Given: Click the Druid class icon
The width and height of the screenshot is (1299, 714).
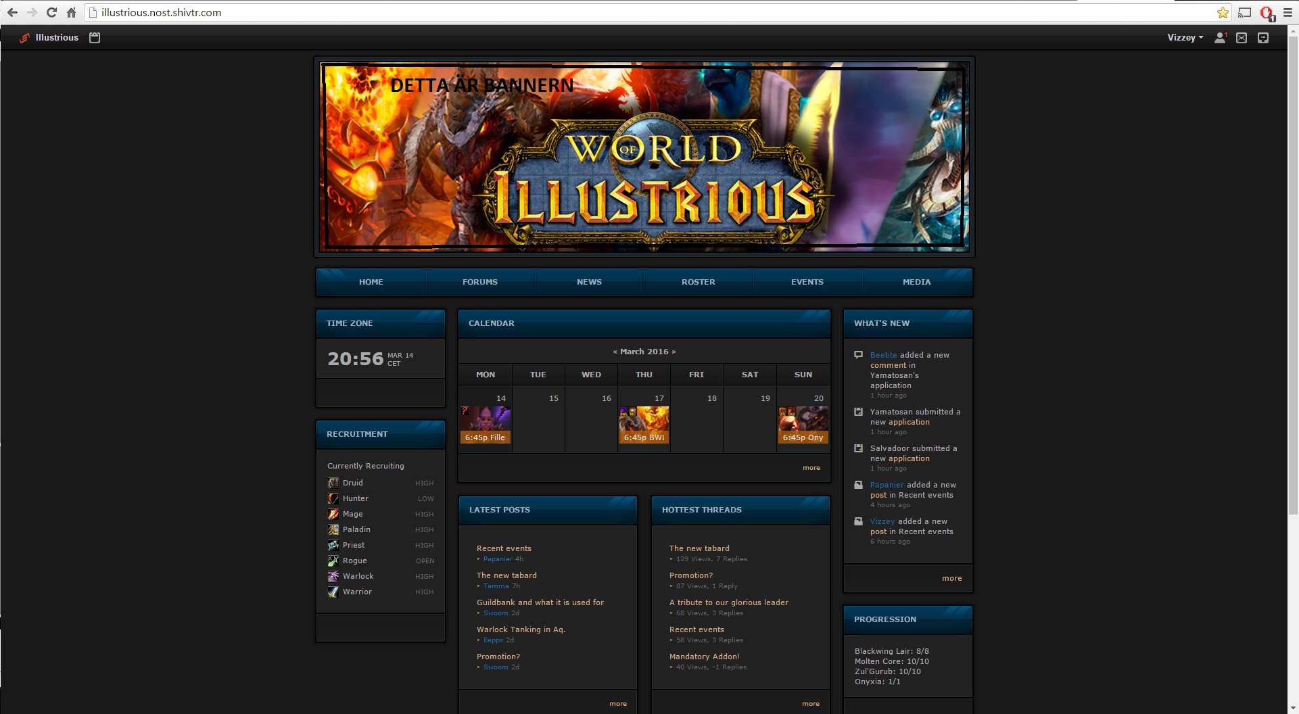Looking at the screenshot, I should pos(333,483).
